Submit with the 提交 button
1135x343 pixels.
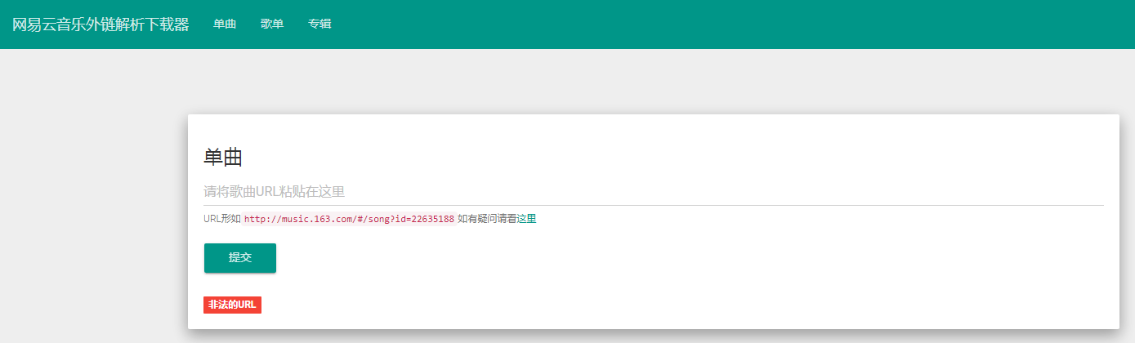[x=240, y=258]
